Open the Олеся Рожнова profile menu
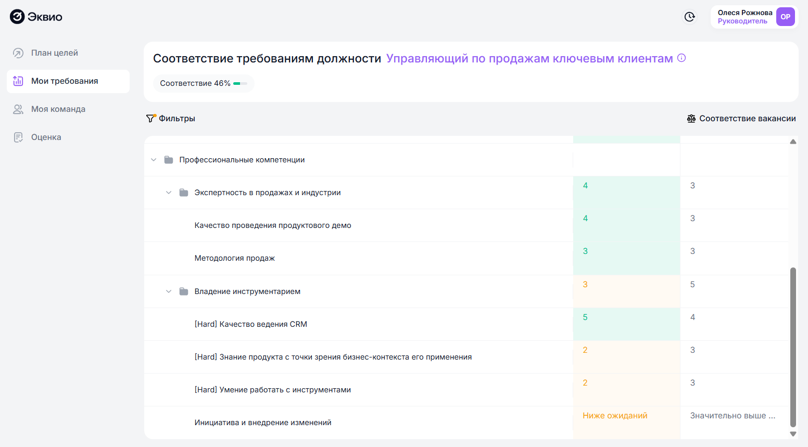Image resolution: width=808 pixels, height=447 pixels. tap(754, 17)
